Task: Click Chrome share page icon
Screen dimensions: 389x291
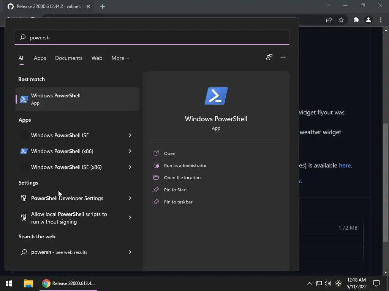Action: point(329,20)
